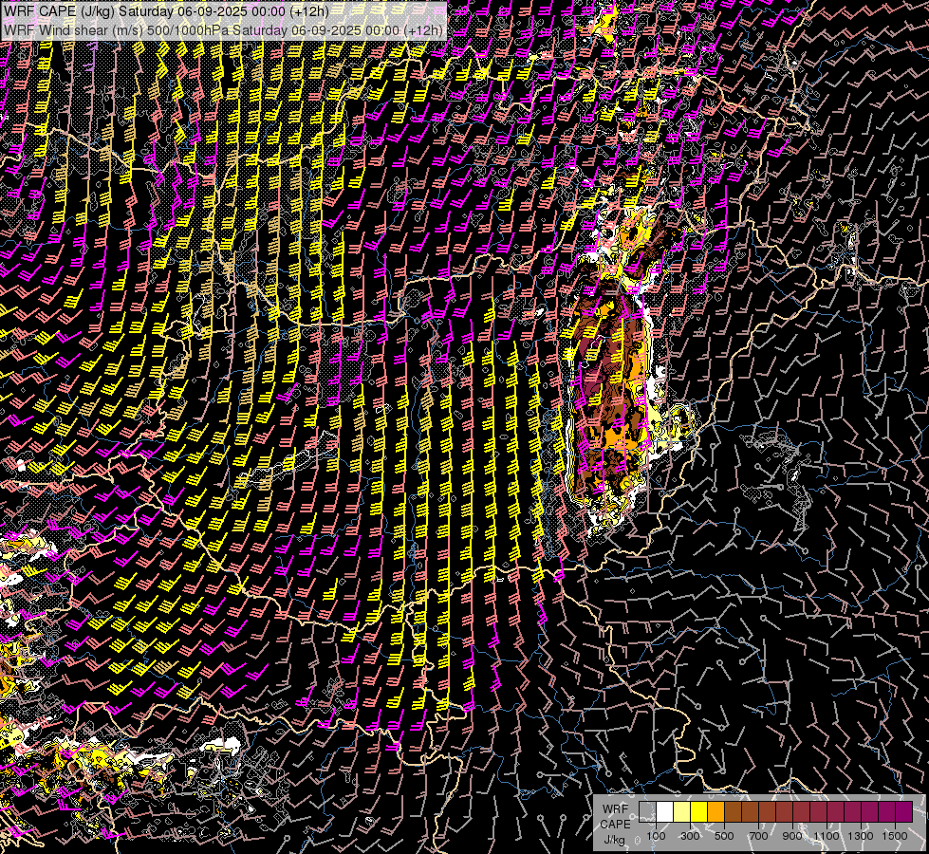Select the pale yellow CAPE legend swatch
The image size is (929, 854).
click(x=681, y=811)
